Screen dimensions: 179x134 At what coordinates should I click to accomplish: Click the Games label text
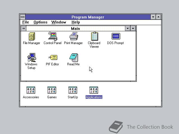[x=52, y=97]
